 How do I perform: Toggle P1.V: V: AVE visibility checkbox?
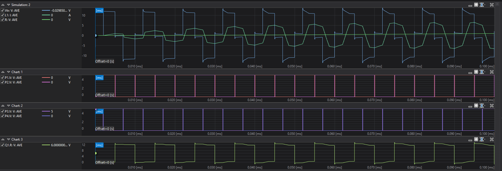3,78
